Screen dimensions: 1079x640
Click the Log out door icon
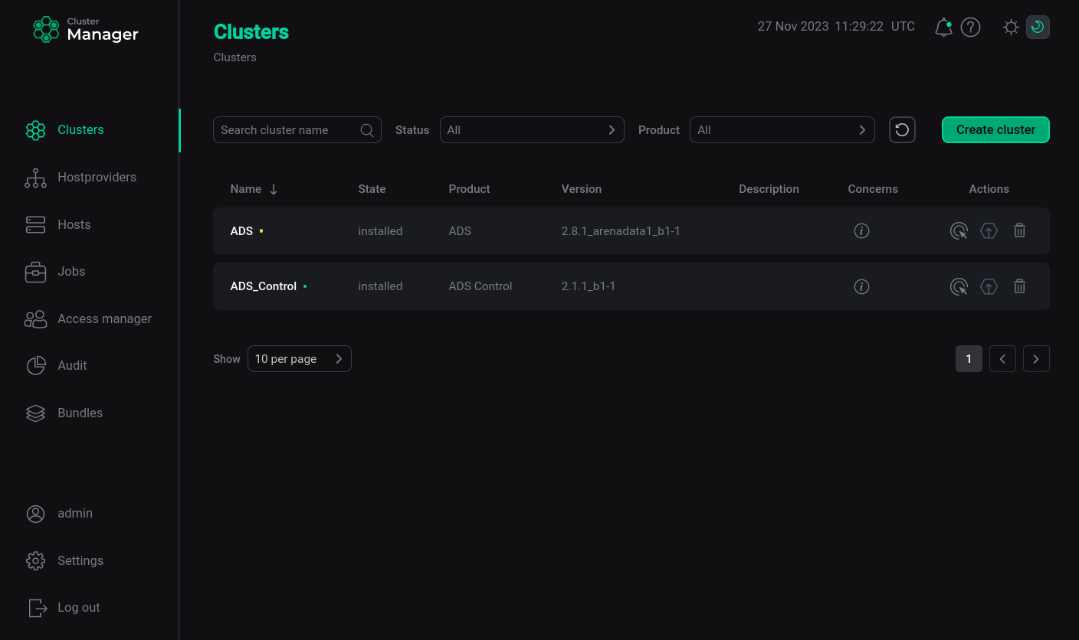click(x=37, y=608)
